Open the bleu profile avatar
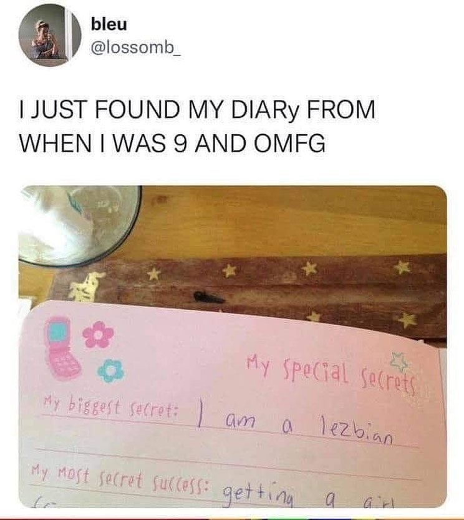 point(50,36)
